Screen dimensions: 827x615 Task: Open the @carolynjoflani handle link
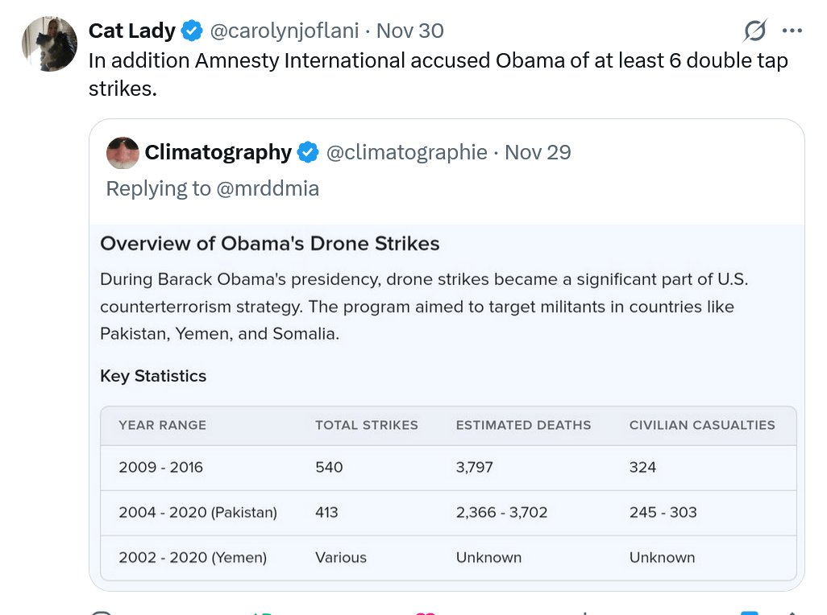pos(284,31)
